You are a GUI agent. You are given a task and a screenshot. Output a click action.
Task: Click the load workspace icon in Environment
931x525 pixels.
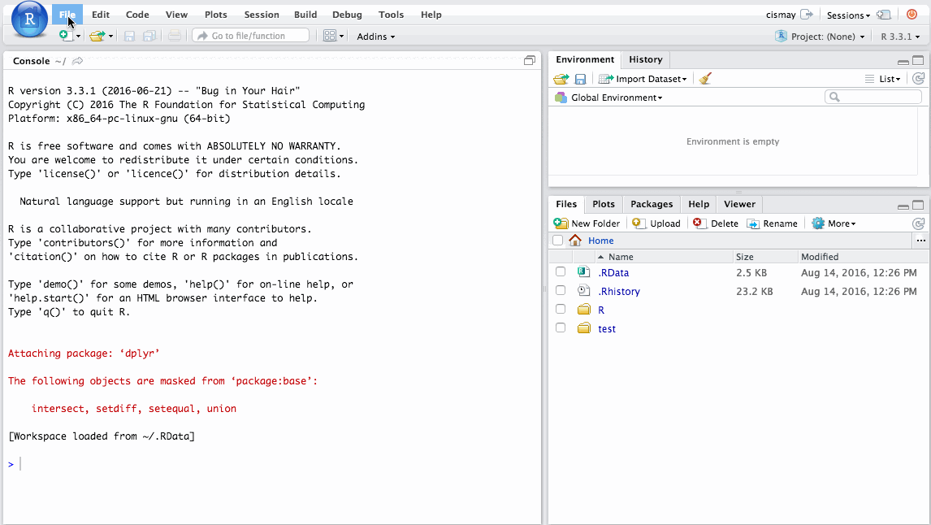coord(561,79)
